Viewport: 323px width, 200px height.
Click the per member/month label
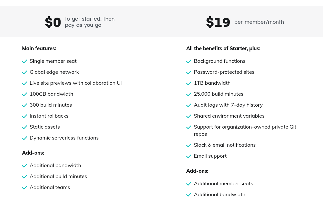[259, 22]
